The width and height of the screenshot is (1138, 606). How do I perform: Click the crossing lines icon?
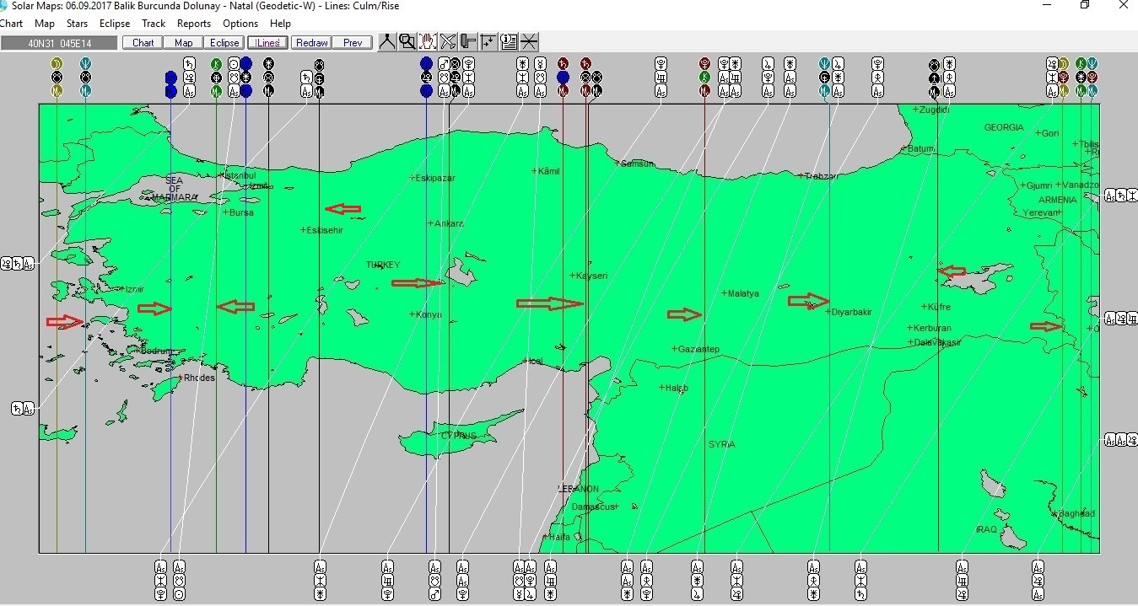pos(529,42)
